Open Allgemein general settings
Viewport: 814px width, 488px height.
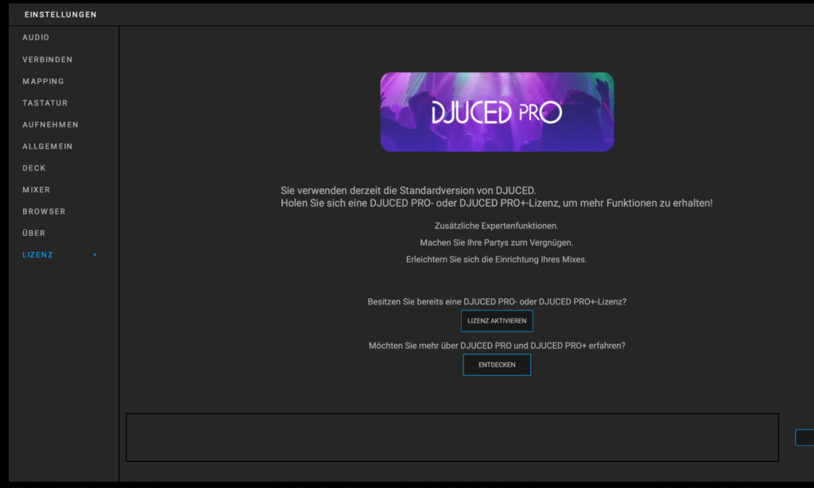47,146
